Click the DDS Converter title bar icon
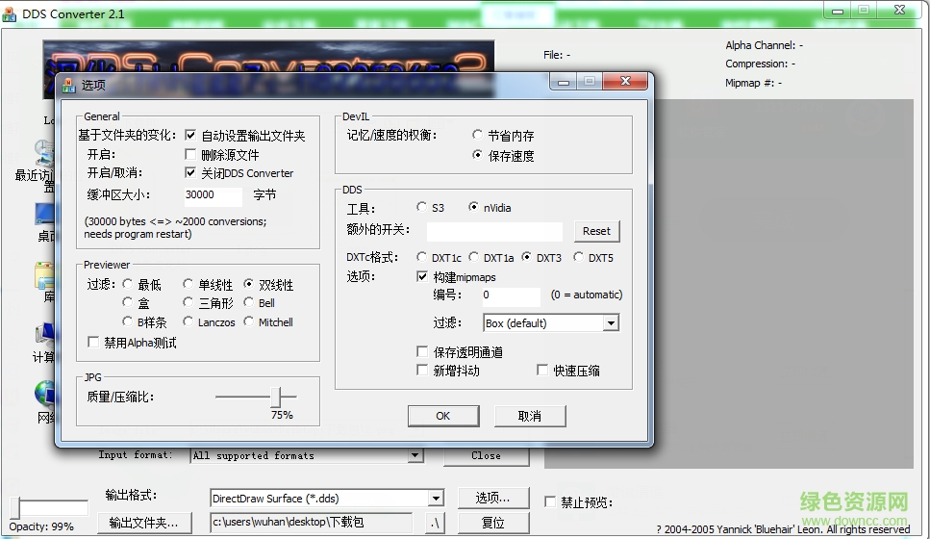This screenshot has height=539, width=930. pos(11,13)
